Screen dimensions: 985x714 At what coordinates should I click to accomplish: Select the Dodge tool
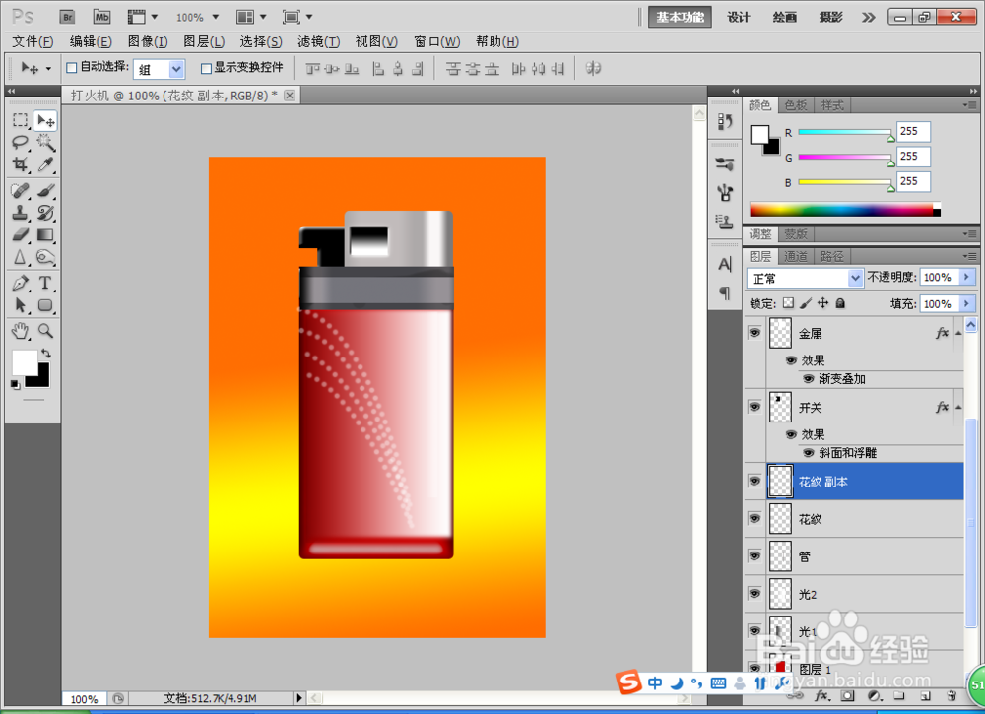(45, 257)
